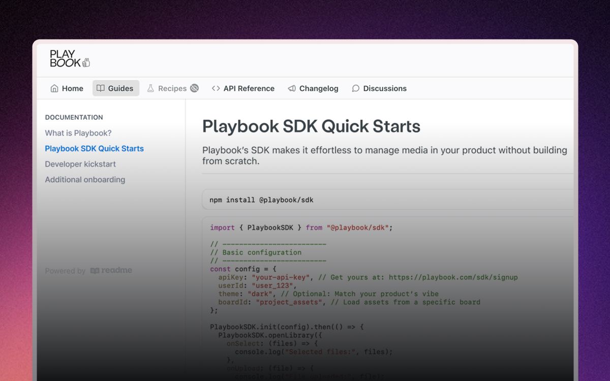
Task: Click the Guides book icon
Action: click(101, 88)
